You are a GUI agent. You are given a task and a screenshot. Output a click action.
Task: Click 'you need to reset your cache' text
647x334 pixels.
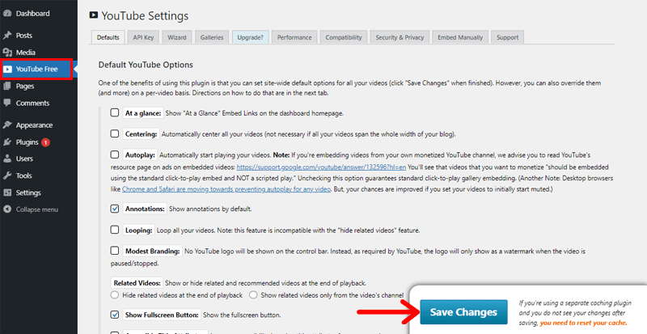pyautogui.click(x=583, y=323)
